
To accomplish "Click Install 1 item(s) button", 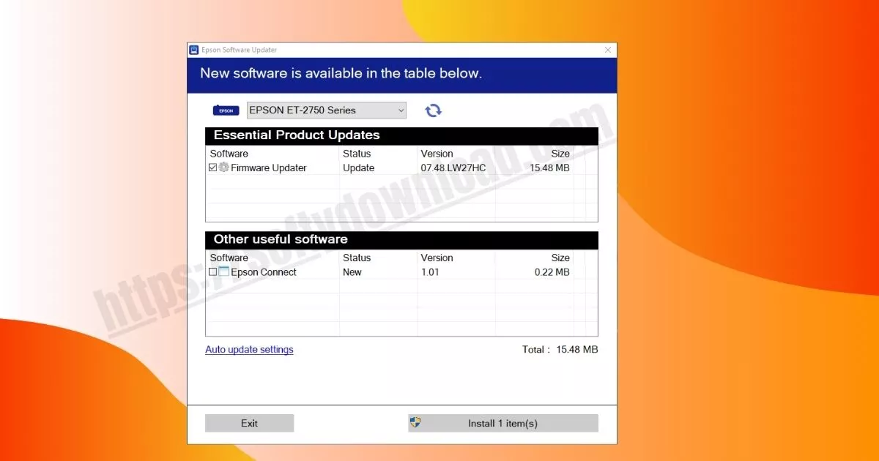I will pyautogui.click(x=502, y=423).
